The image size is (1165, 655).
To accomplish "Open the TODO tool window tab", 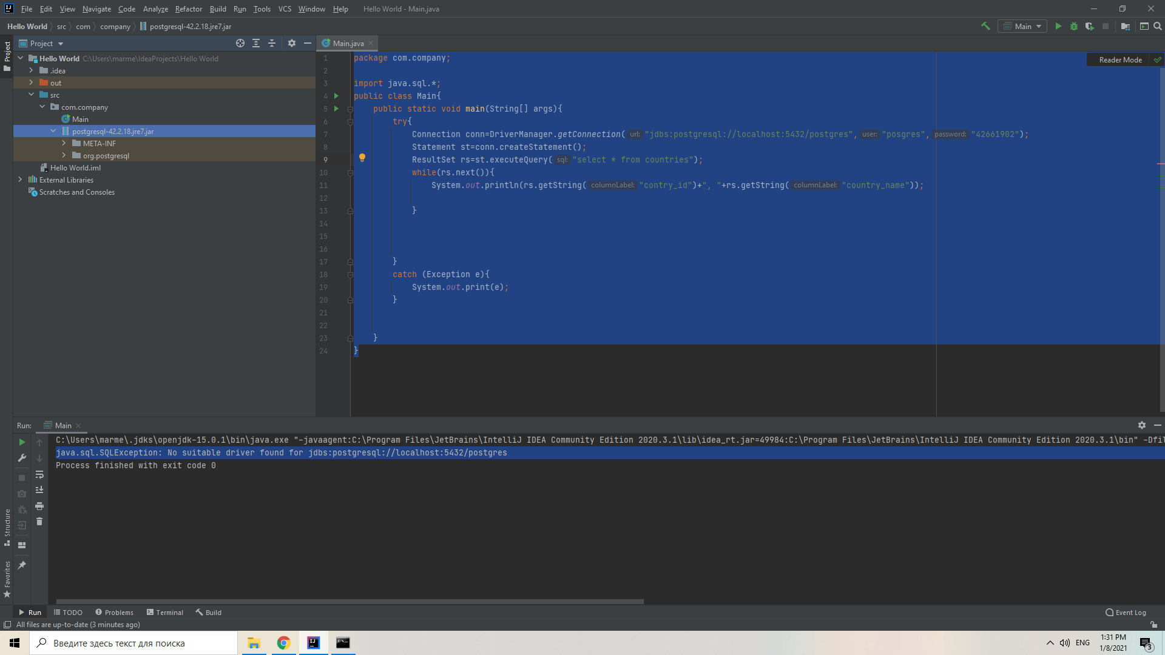I will 68,613.
